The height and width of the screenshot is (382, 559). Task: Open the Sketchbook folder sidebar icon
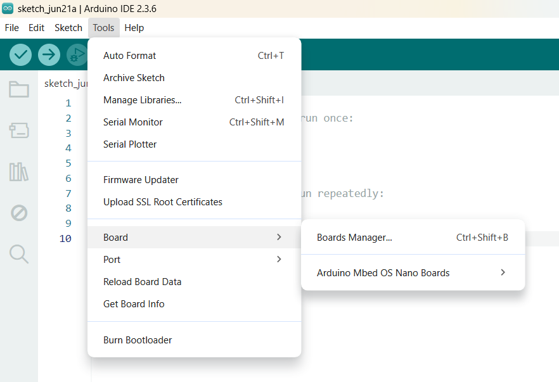click(x=19, y=89)
